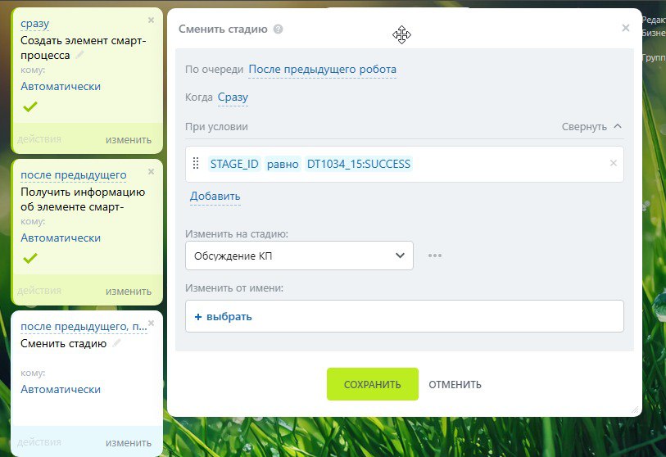Click the STAGE_ID field in the condition

pos(234,164)
